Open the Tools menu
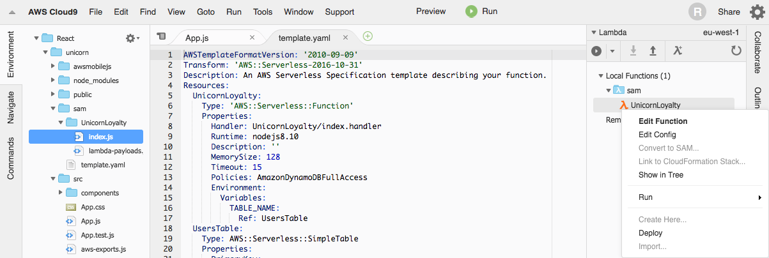This screenshot has width=769, height=258. pos(263,11)
